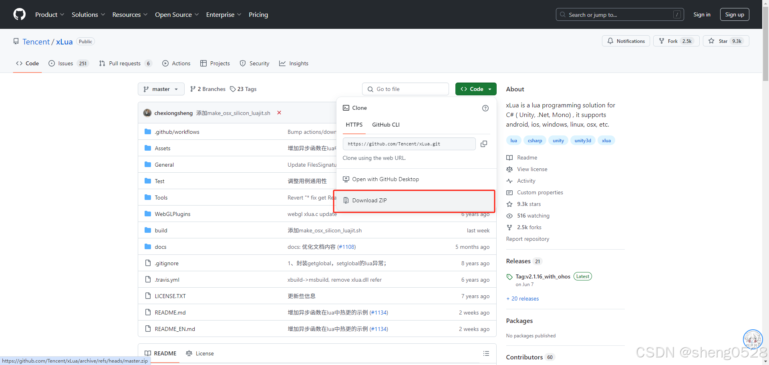This screenshot has width=769, height=365.
Task: Open the WebGLPlugins folder
Action: 173,214
